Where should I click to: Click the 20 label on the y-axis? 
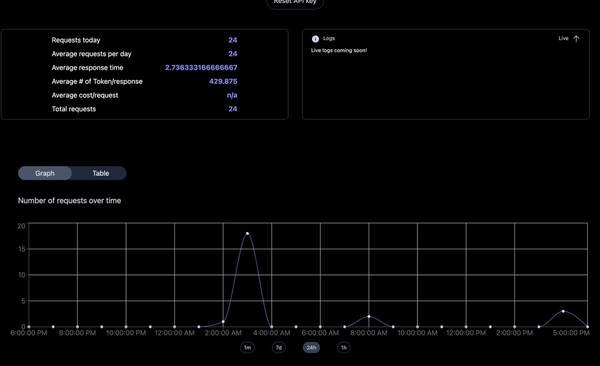21,226
